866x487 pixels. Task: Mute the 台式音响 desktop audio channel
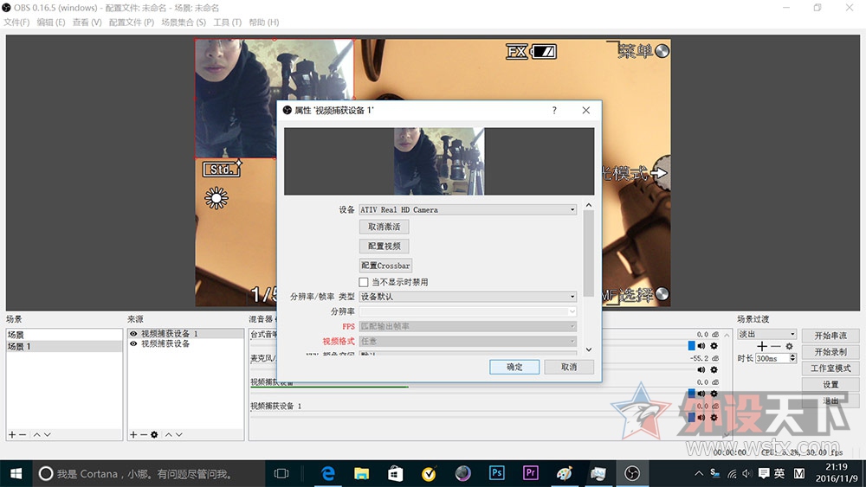(701, 346)
